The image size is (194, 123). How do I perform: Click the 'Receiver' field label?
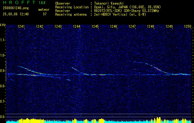(63, 11)
